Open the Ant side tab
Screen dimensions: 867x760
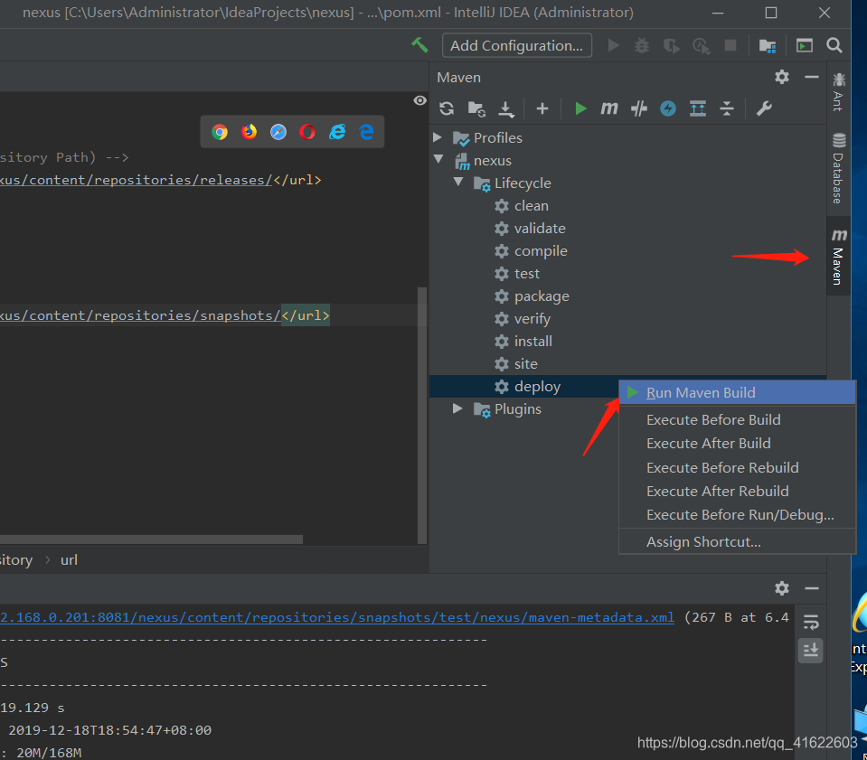[838, 92]
